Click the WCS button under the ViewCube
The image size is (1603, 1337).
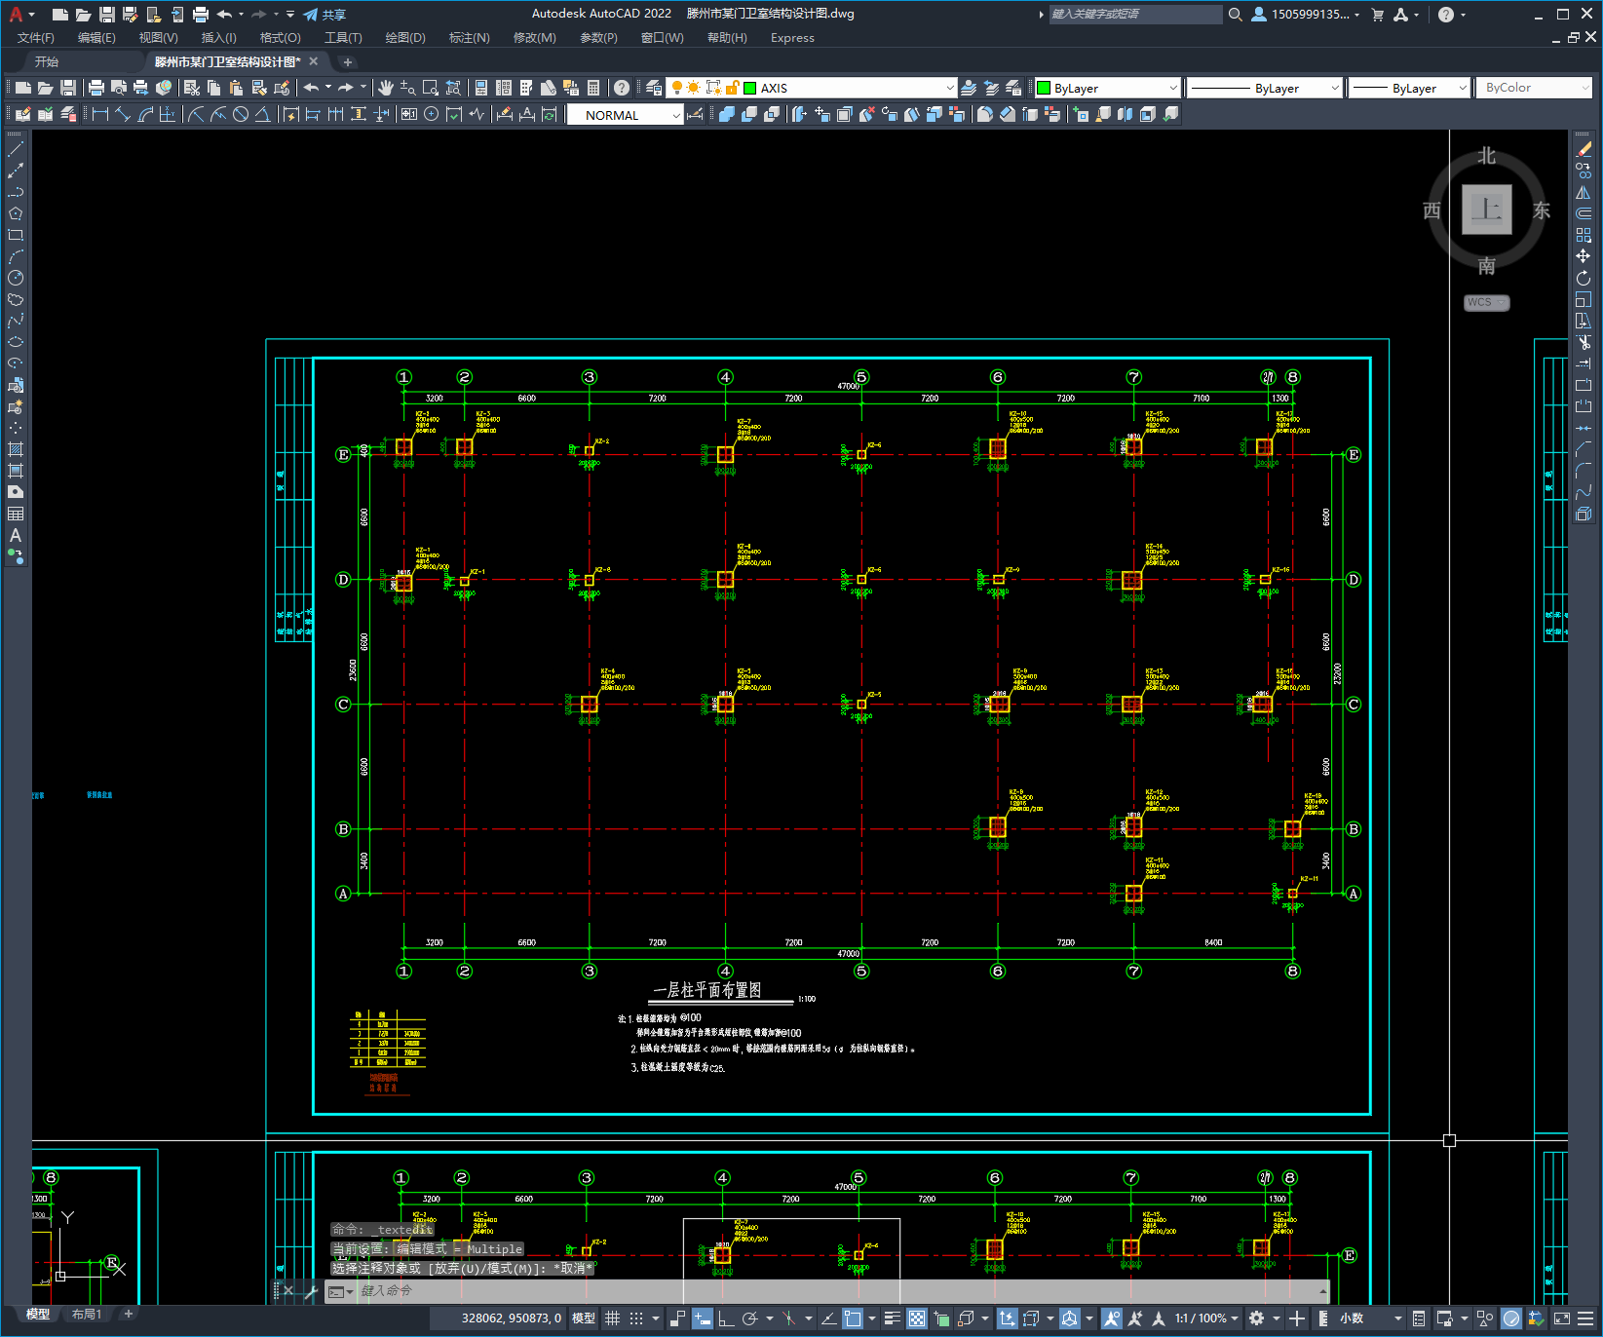click(x=1485, y=303)
